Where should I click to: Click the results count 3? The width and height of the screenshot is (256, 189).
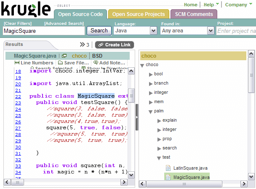[x=88, y=45]
